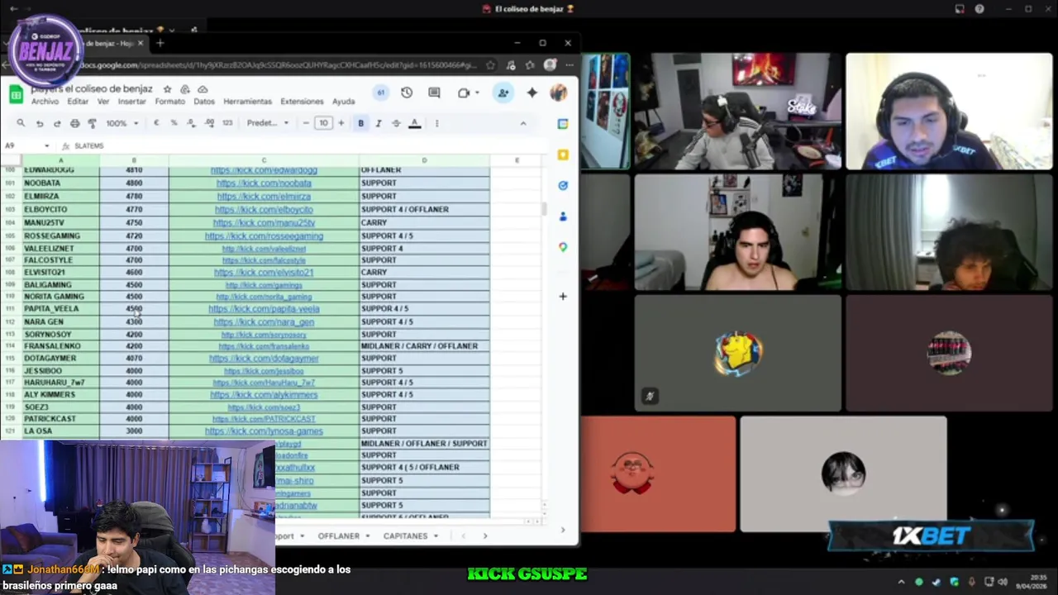
Task: Increase font size plus button
Action: click(341, 123)
